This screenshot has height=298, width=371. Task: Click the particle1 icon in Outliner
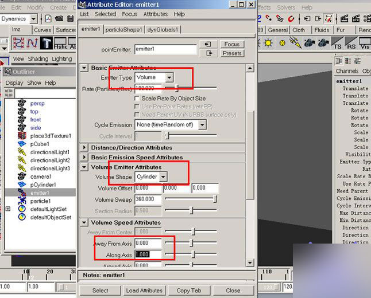(22, 201)
